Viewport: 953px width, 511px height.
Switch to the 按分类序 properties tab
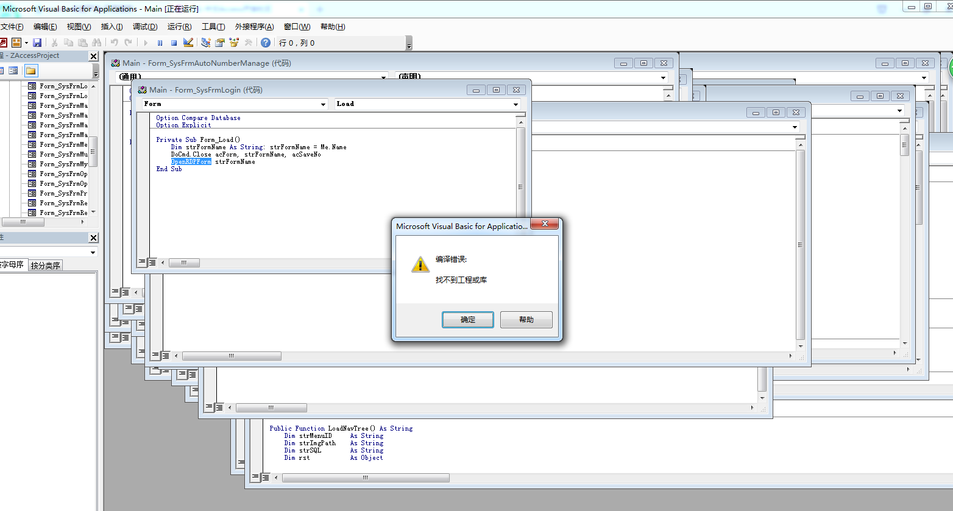coord(46,266)
